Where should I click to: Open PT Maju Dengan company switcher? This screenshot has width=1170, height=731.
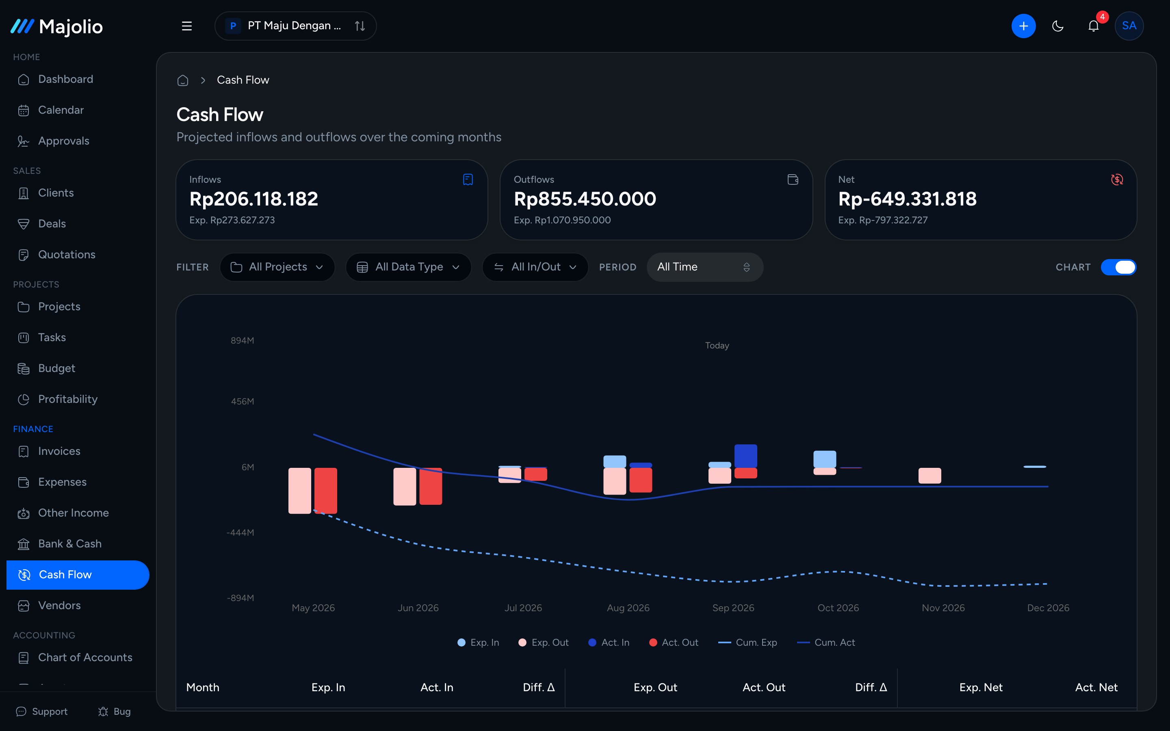click(x=295, y=26)
